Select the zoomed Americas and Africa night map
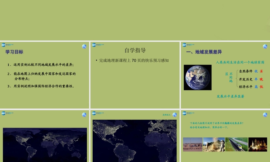The width and height of the screenshot is (270, 162). point(134,141)
